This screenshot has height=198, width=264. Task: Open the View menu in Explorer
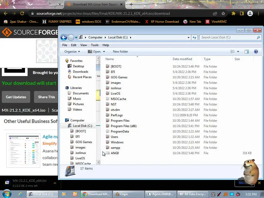click(x=84, y=45)
